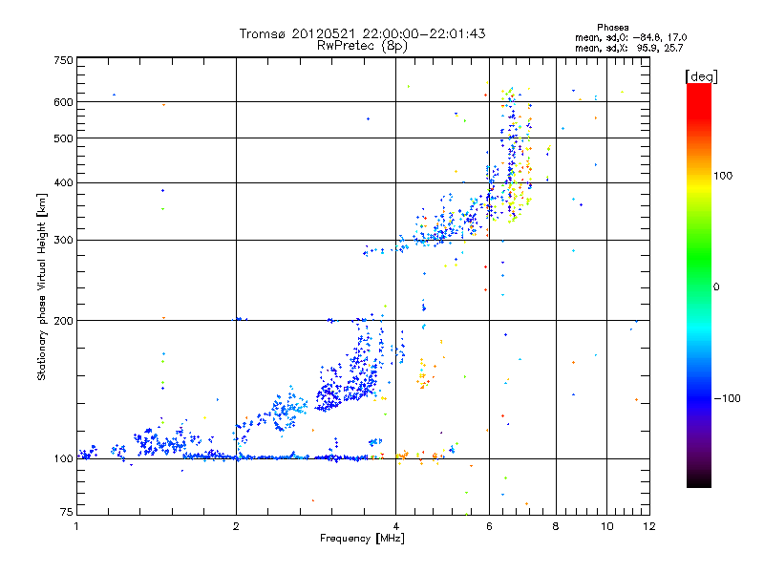Click the x-axis '6' tick label

tap(489, 526)
